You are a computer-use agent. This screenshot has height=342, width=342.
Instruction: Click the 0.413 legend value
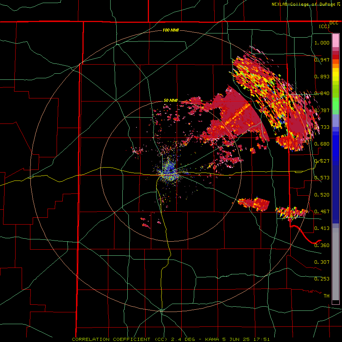pos(322,228)
